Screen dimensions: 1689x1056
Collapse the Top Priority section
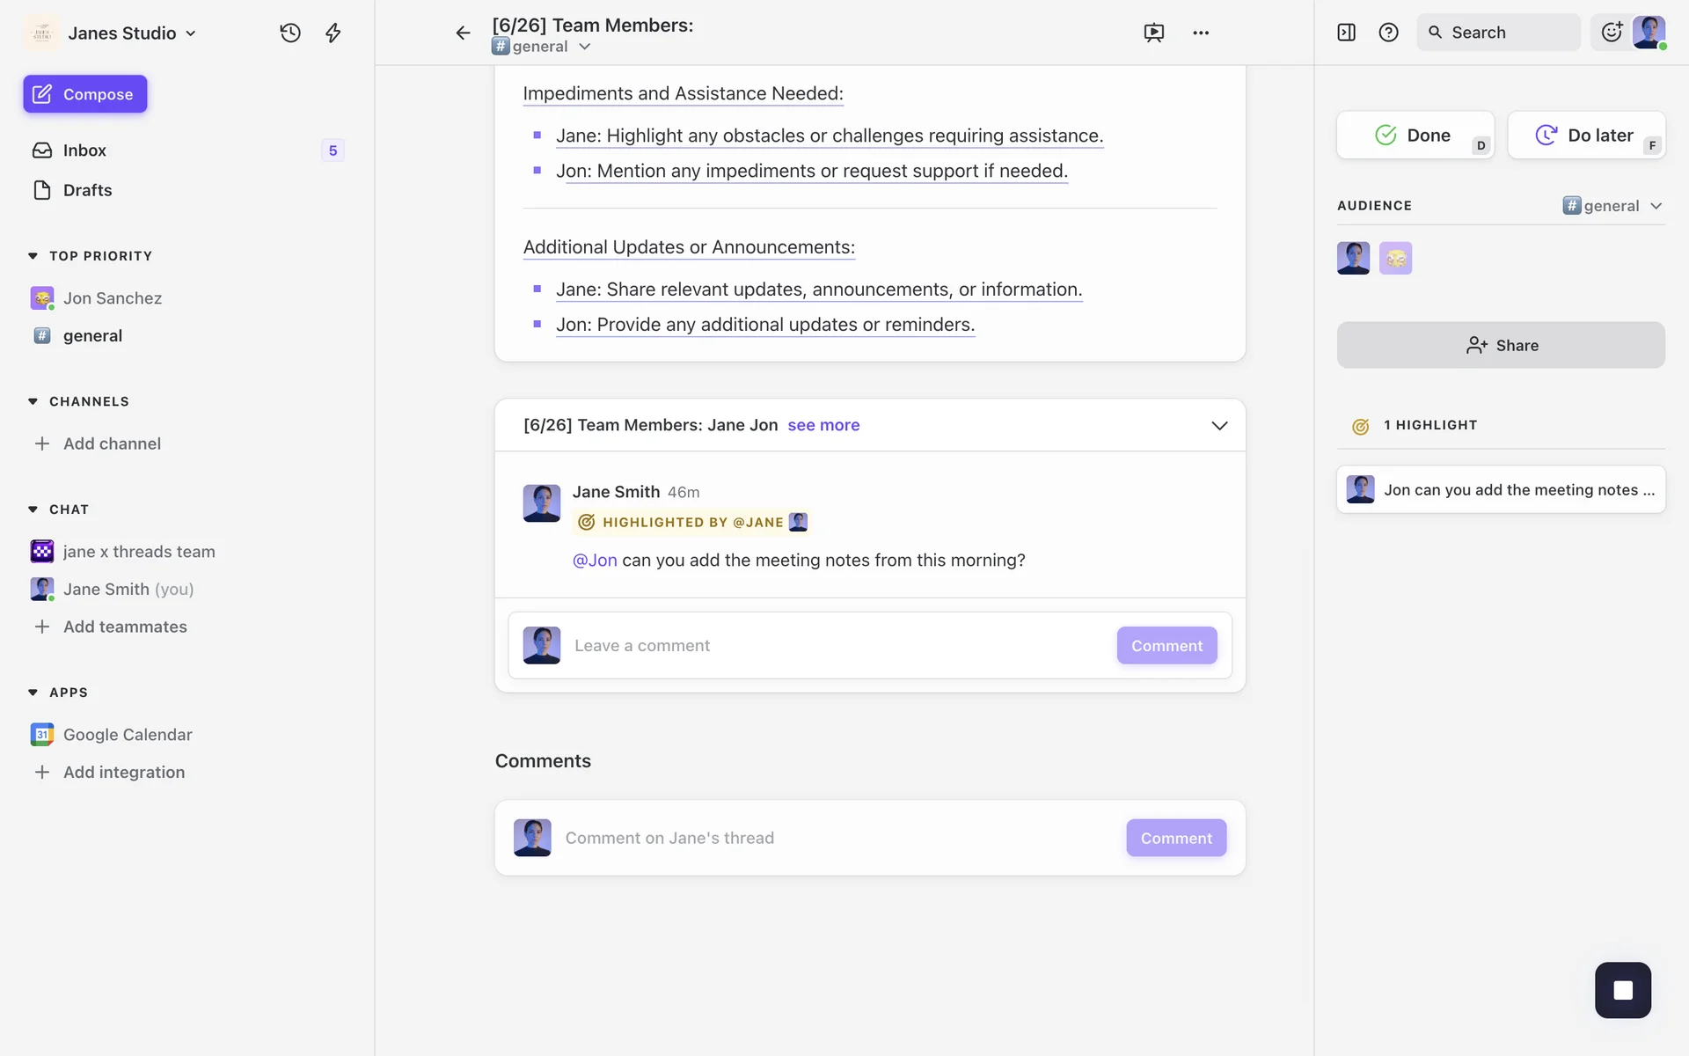click(x=33, y=256)
